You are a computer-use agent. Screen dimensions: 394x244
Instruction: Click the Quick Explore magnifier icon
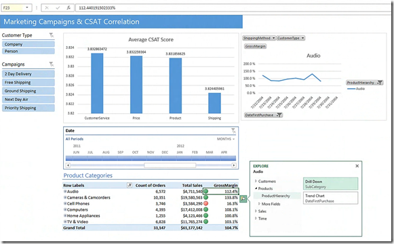243,199
